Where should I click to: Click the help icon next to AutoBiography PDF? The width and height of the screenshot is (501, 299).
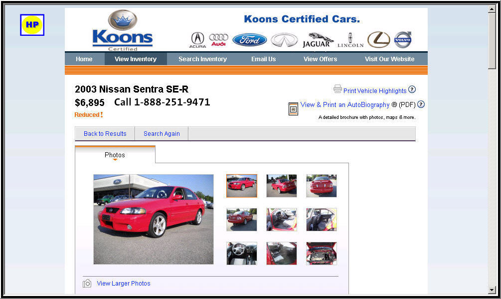421,104
